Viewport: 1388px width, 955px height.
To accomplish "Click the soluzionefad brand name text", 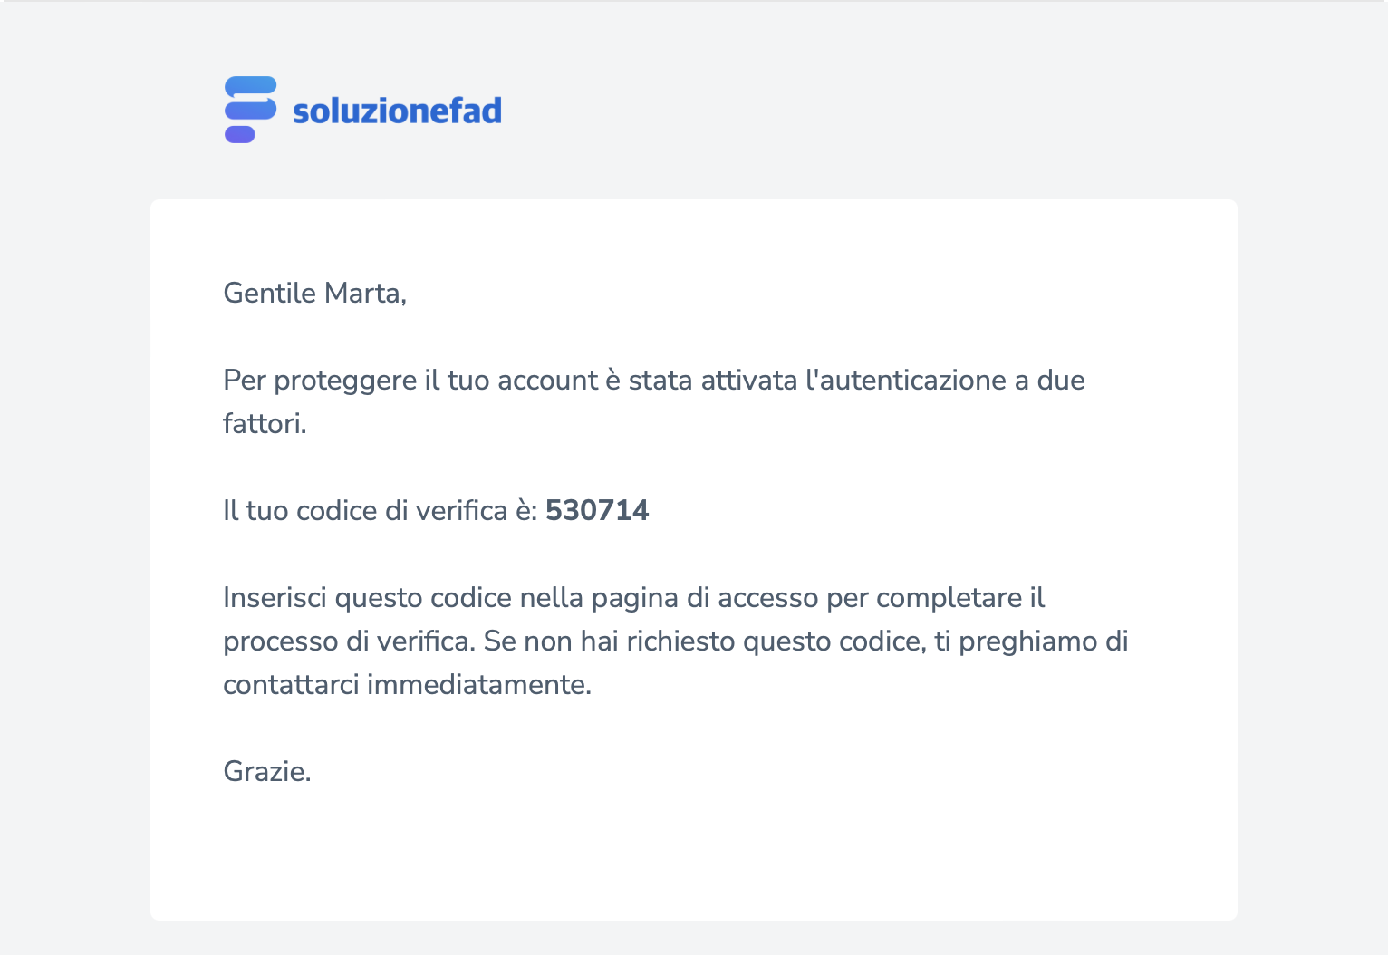I will pos(397,111).
